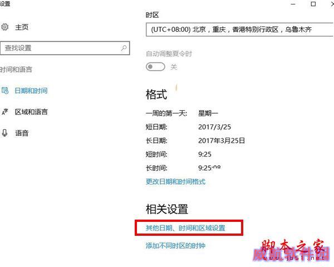Click the gear icon beside 主页

pyautogui.click(x=4, y=27)
